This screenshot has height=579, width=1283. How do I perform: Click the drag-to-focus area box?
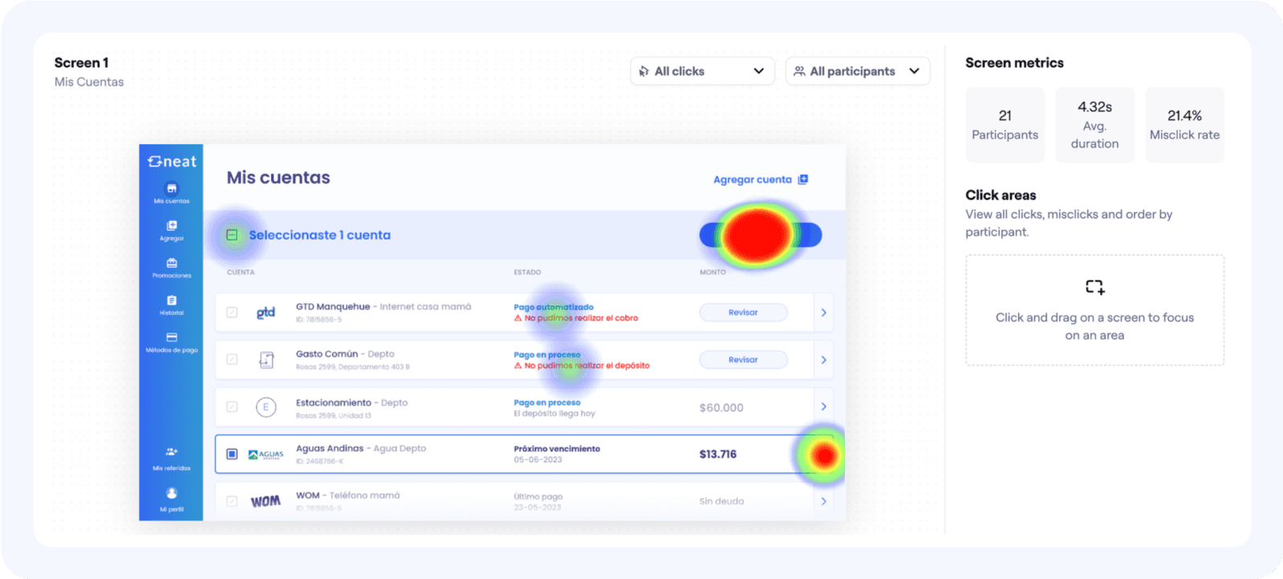click(1094, 310)
